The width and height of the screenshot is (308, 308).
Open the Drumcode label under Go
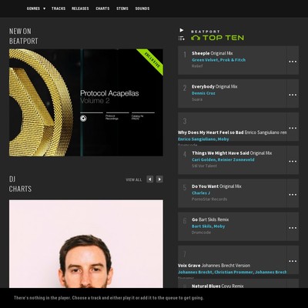pyautogui.click(x=201, y=233)
